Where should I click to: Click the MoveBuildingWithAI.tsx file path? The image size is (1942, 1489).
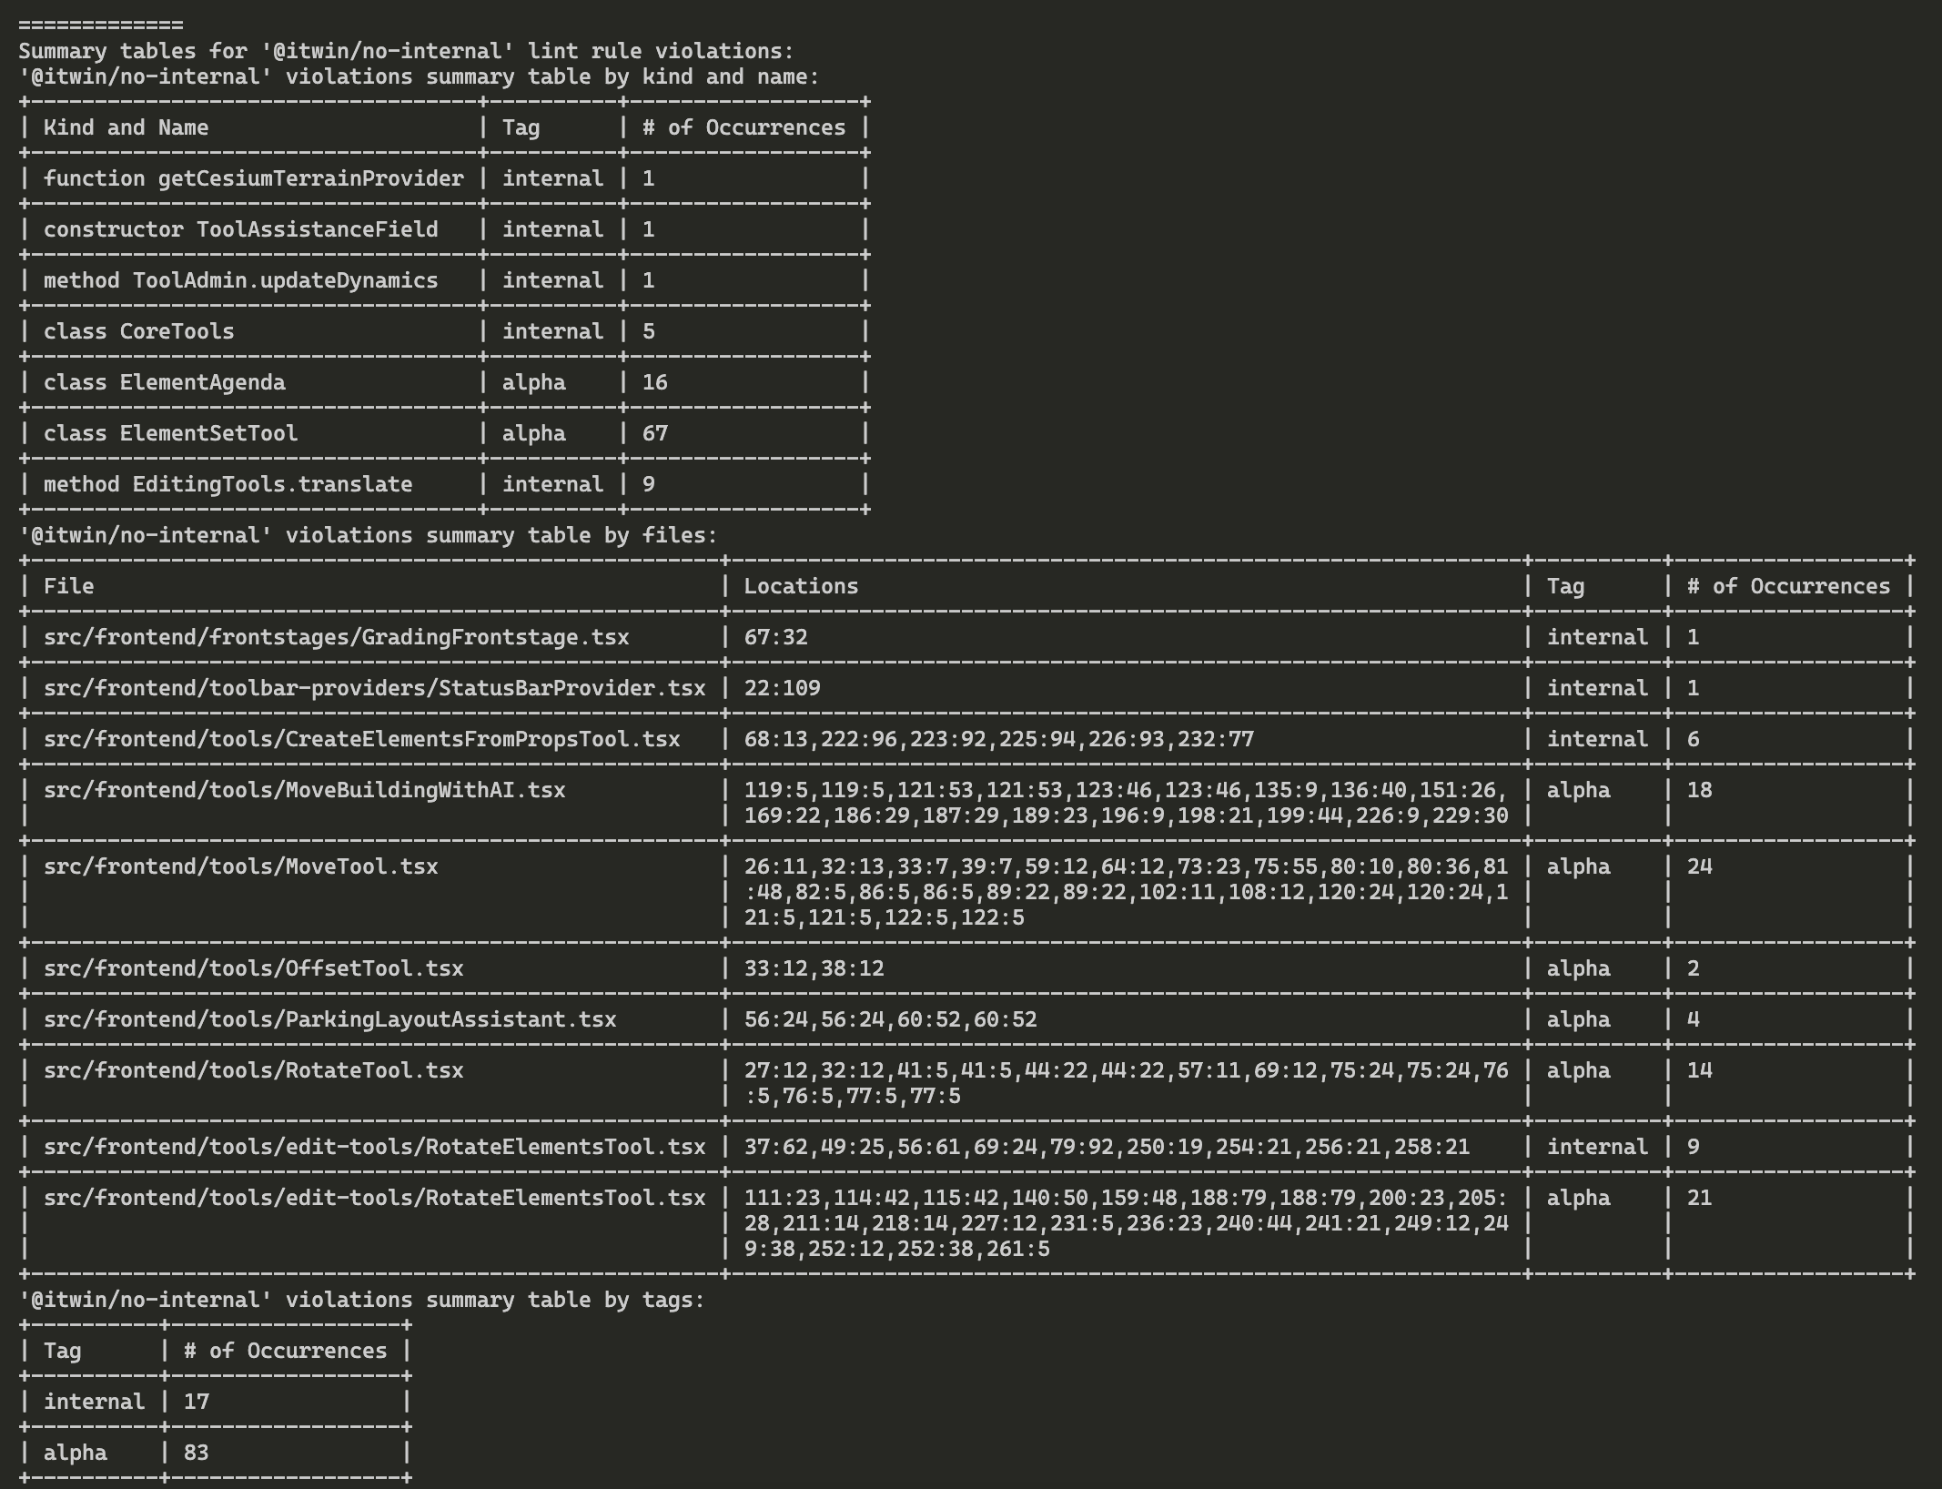click(304, 790)
